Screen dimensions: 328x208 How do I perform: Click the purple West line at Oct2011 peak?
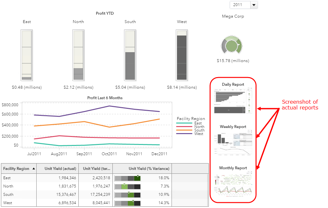pyautogui.click(x=109, y=106)
